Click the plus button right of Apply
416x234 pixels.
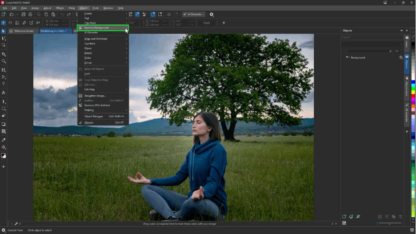point(224,23)
